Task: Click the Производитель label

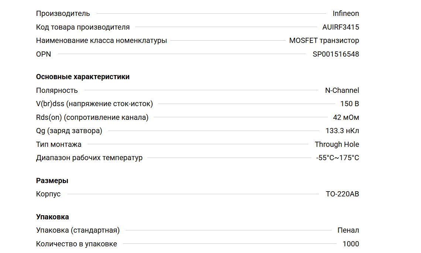Action: [x=63, y=14]
